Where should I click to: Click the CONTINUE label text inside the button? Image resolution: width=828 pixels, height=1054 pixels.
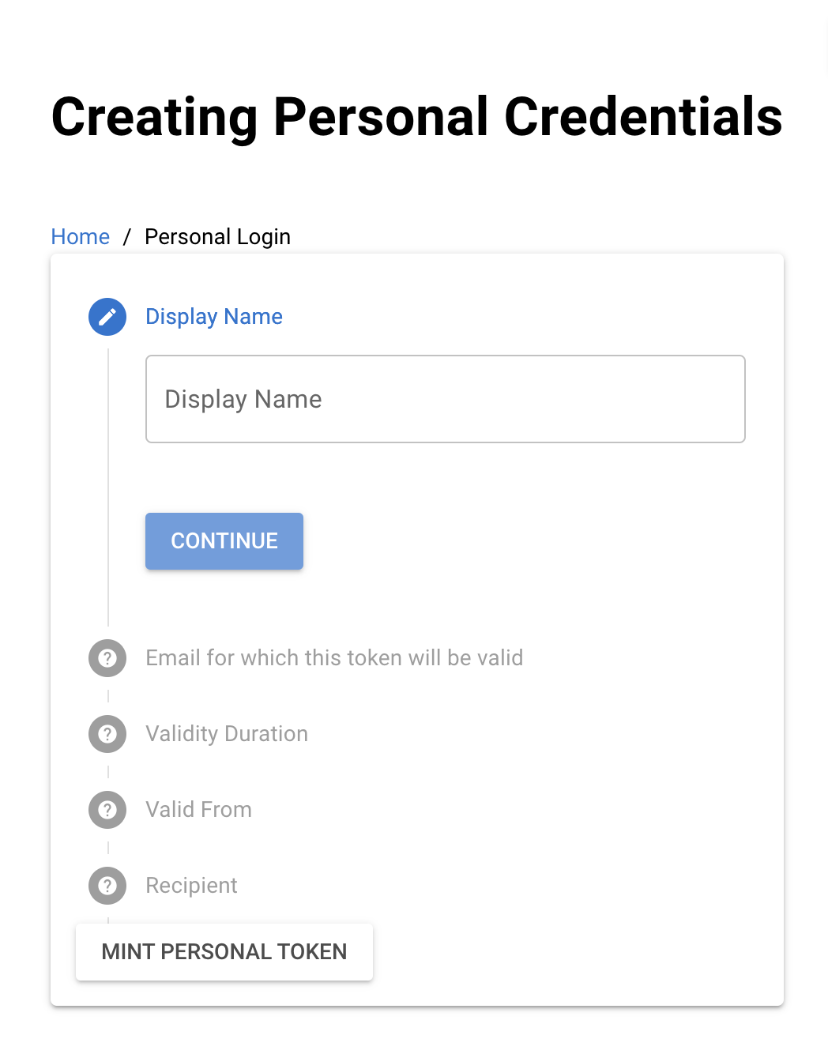click(x=224, y=541)
